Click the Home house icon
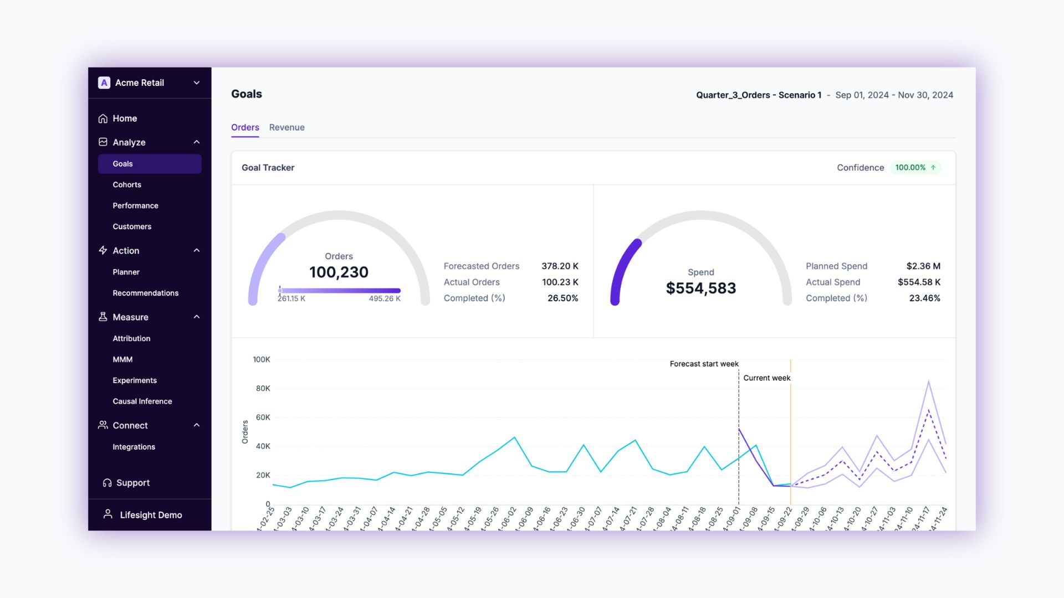Image resolution: width=1064 pixels, height=598 pixels. point(103,118)
